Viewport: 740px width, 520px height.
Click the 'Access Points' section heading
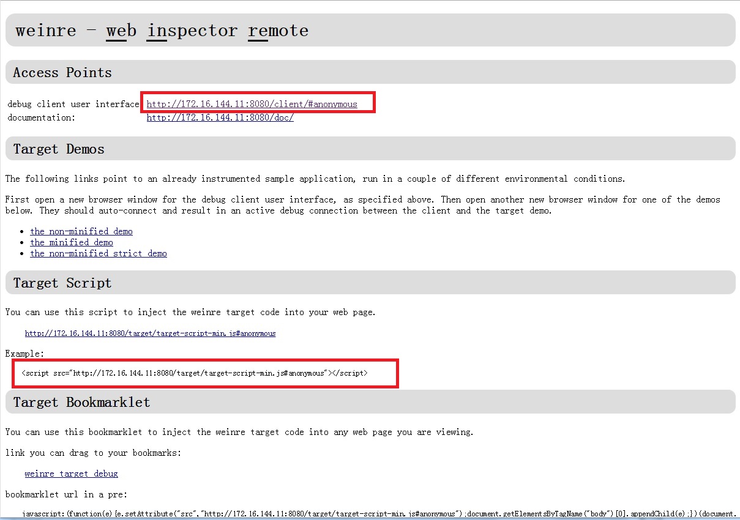[62, 72]
